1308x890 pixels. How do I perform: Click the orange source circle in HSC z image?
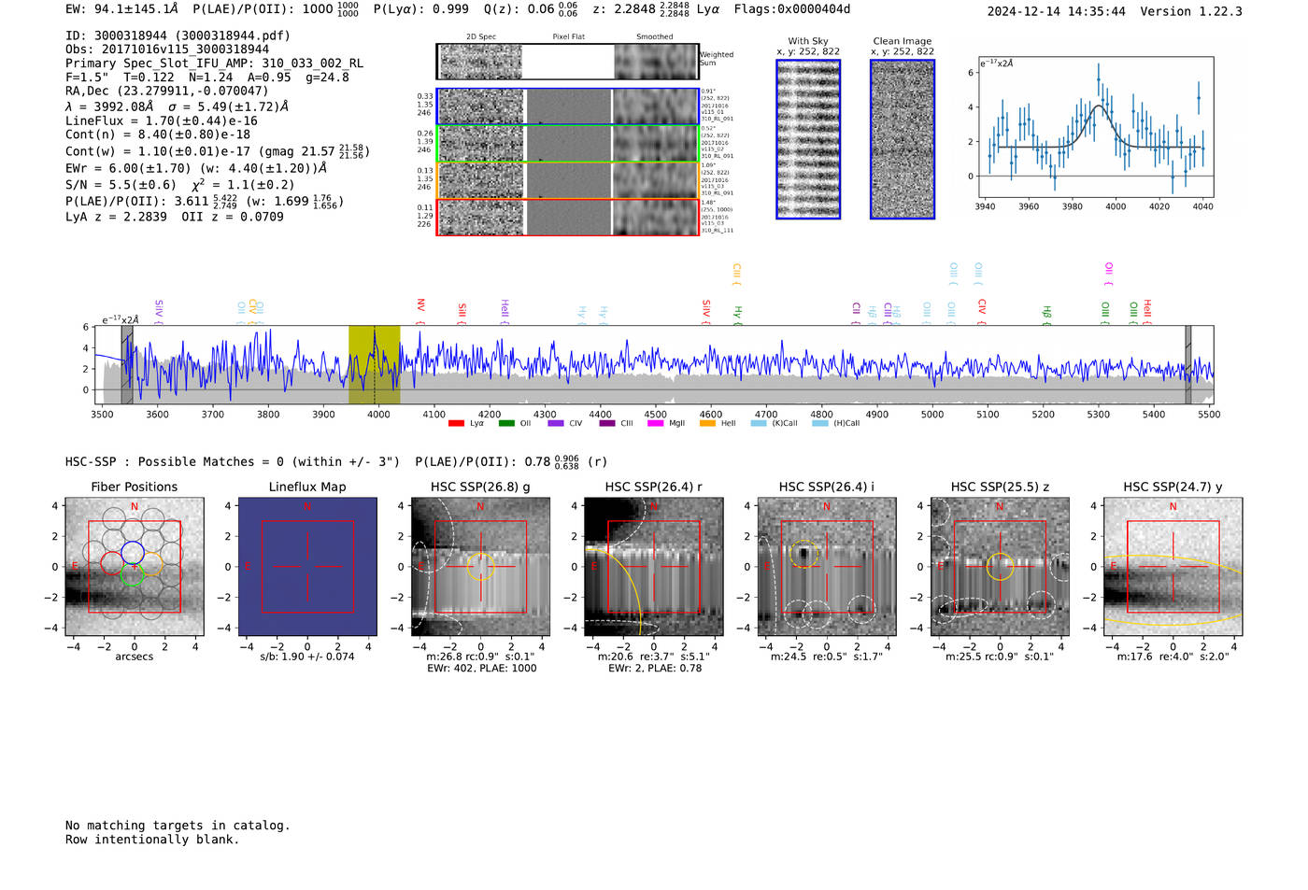point(1000,566)
